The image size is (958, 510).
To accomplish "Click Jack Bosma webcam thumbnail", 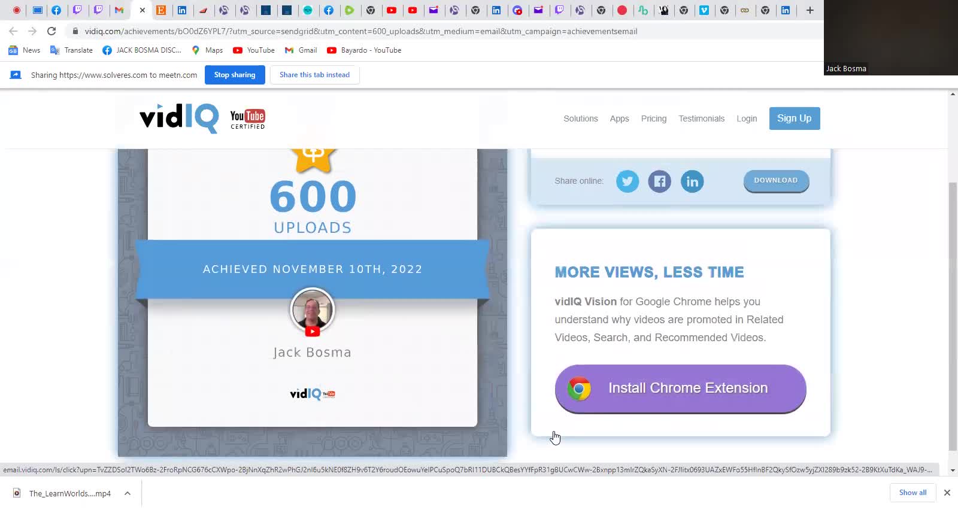I will coord(891,38).
